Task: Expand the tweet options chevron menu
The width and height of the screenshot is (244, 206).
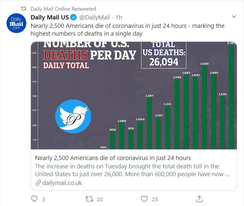Action: (x=234, y=16)
